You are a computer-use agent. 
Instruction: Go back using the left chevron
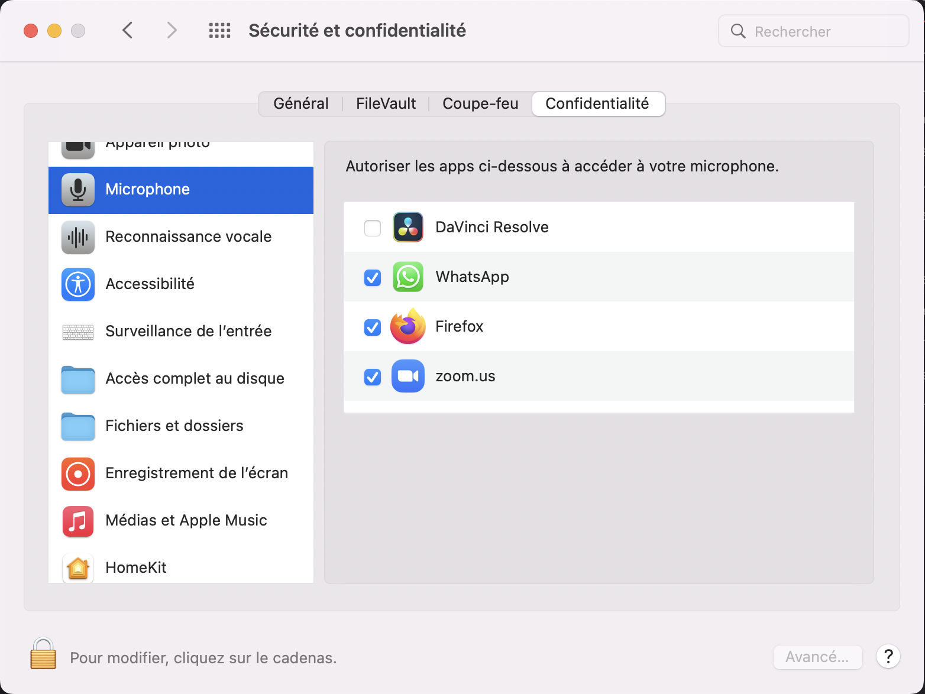[128, 30]
